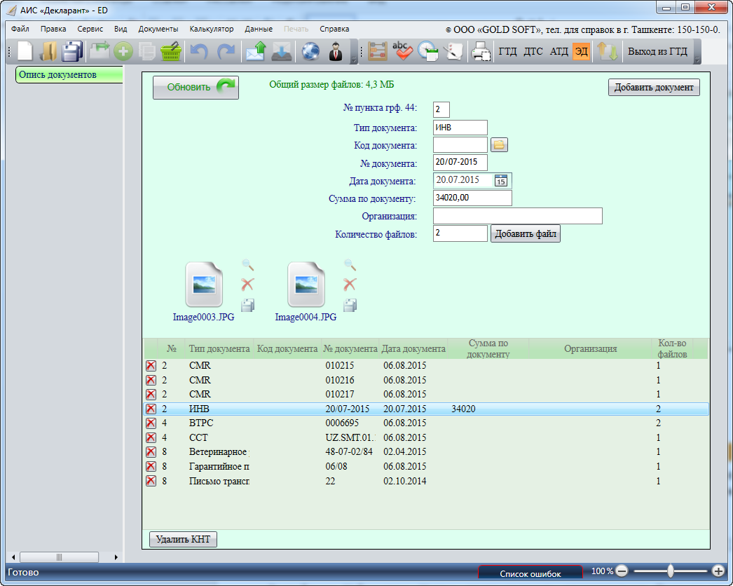Click the № пункта грф. 44 field

441,109
